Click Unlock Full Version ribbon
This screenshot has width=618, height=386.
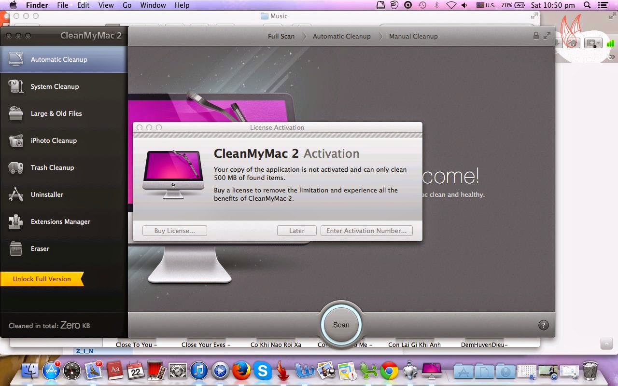[x=42, y=279]
